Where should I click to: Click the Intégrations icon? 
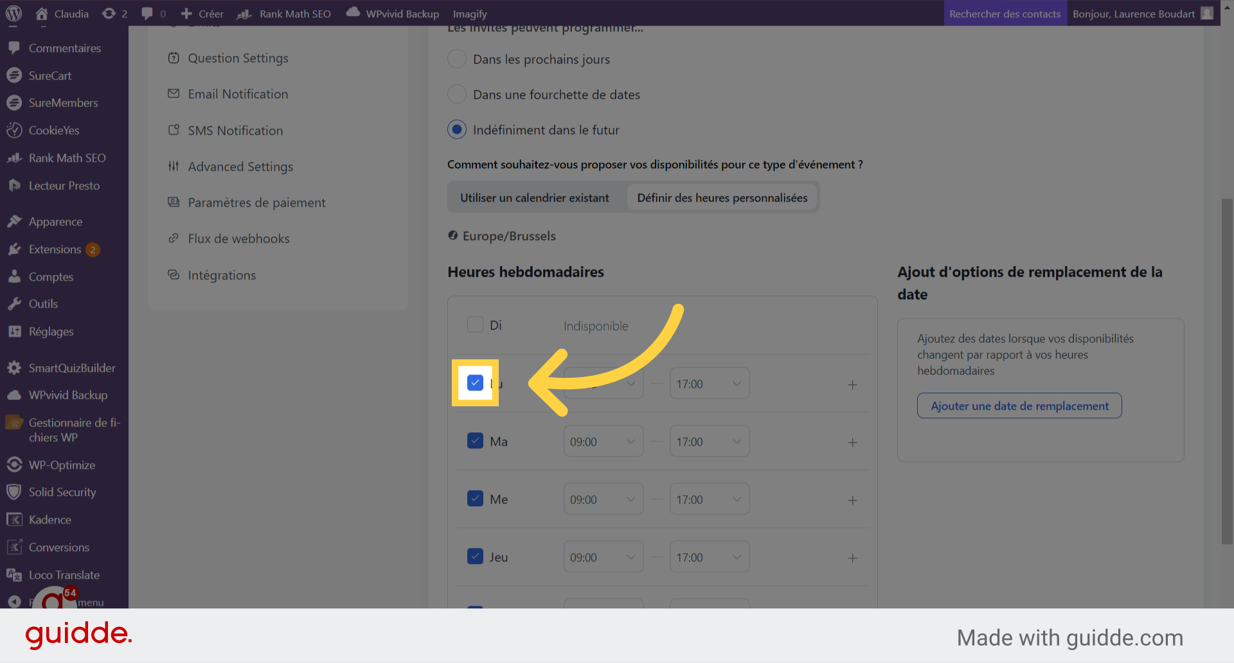(174, 275)
